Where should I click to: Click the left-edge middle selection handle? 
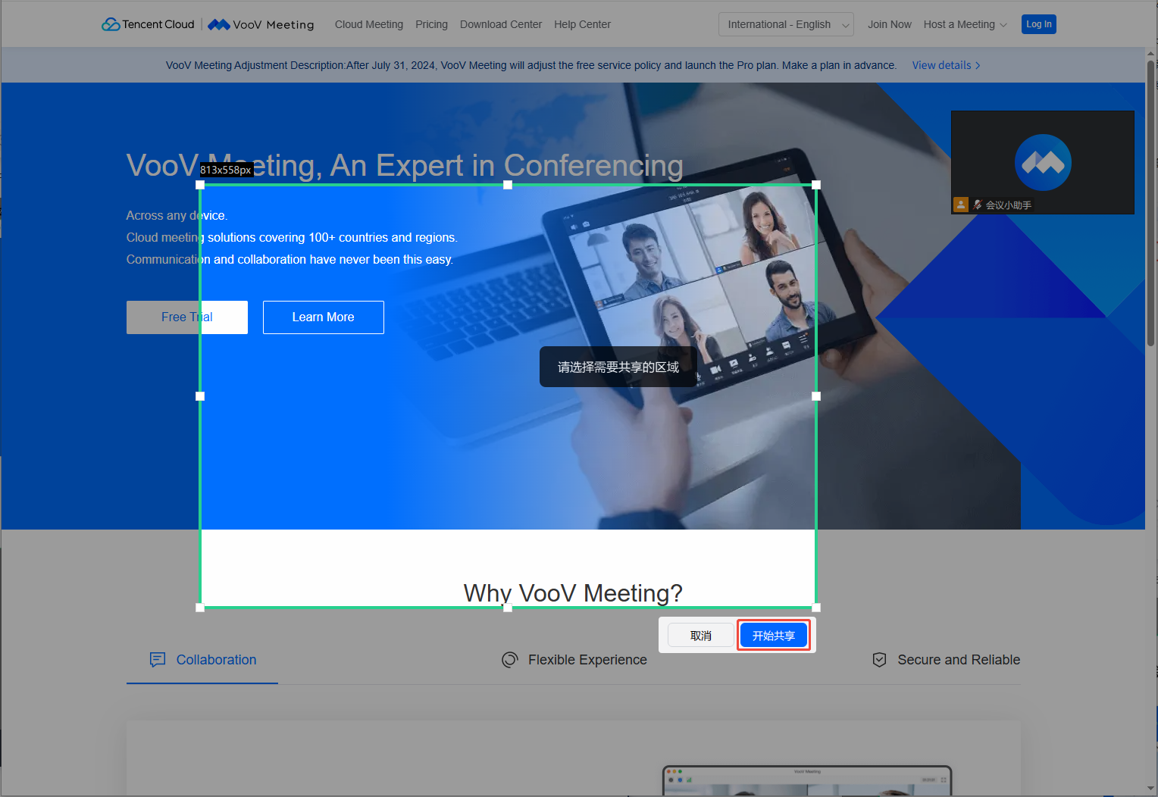(200, 396)
